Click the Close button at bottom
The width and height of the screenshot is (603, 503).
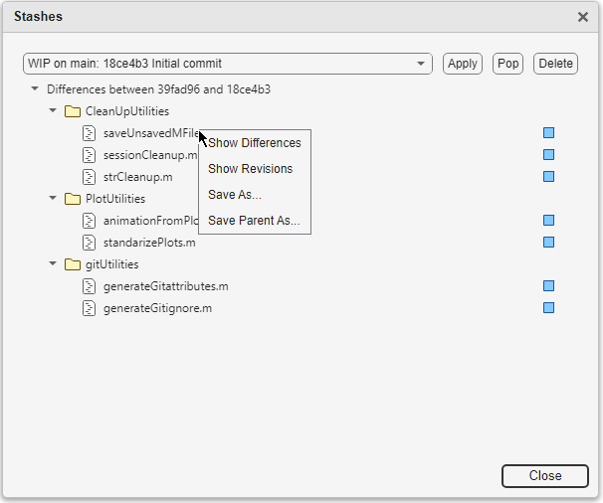coord(545,476)
